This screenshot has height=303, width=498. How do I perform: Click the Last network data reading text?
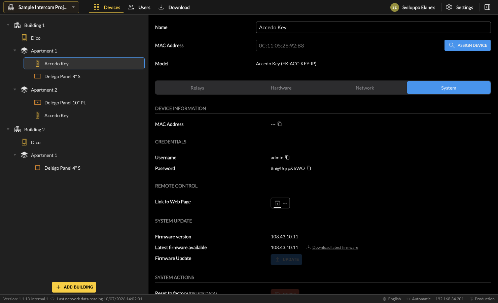point(100,299)
